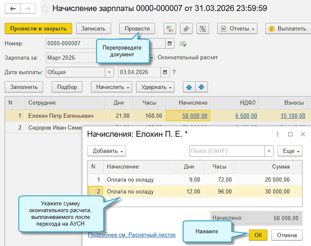This screenshot has height=246, width=311.
Task: Move the row down with the arrow icon
Action: [x=201, y=87]
